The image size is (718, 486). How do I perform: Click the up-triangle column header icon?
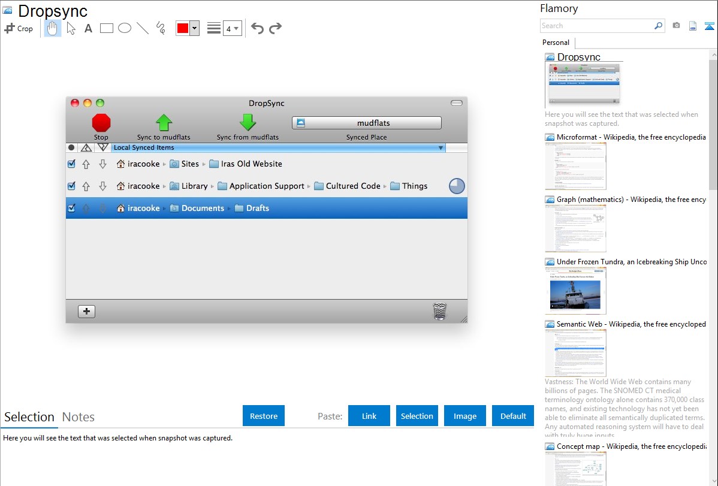coord(86,147)
